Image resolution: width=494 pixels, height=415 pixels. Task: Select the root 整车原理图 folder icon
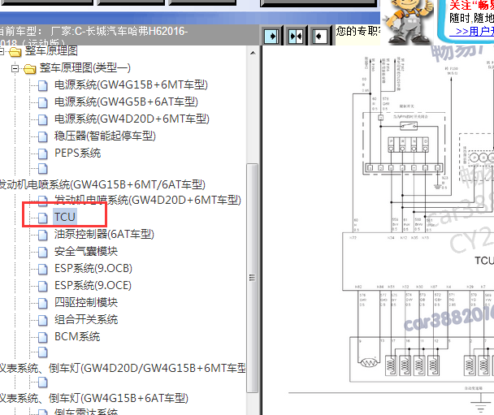click(15, 52)
